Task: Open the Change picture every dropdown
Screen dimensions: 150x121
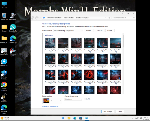Action: pyautogui.click(x=73, y=99)
